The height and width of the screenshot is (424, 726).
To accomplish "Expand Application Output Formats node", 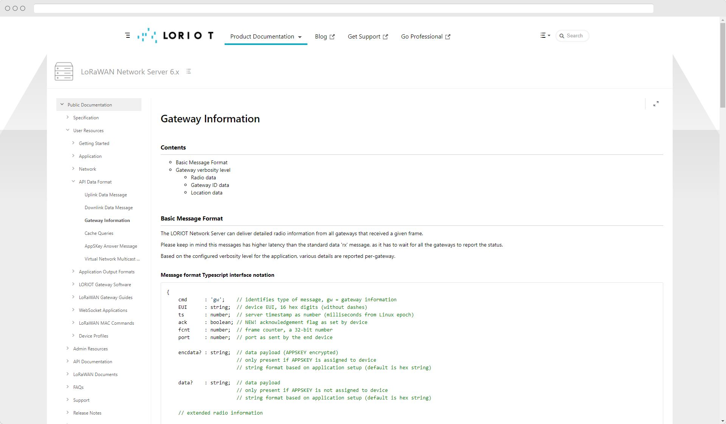I will click(73, 271).
